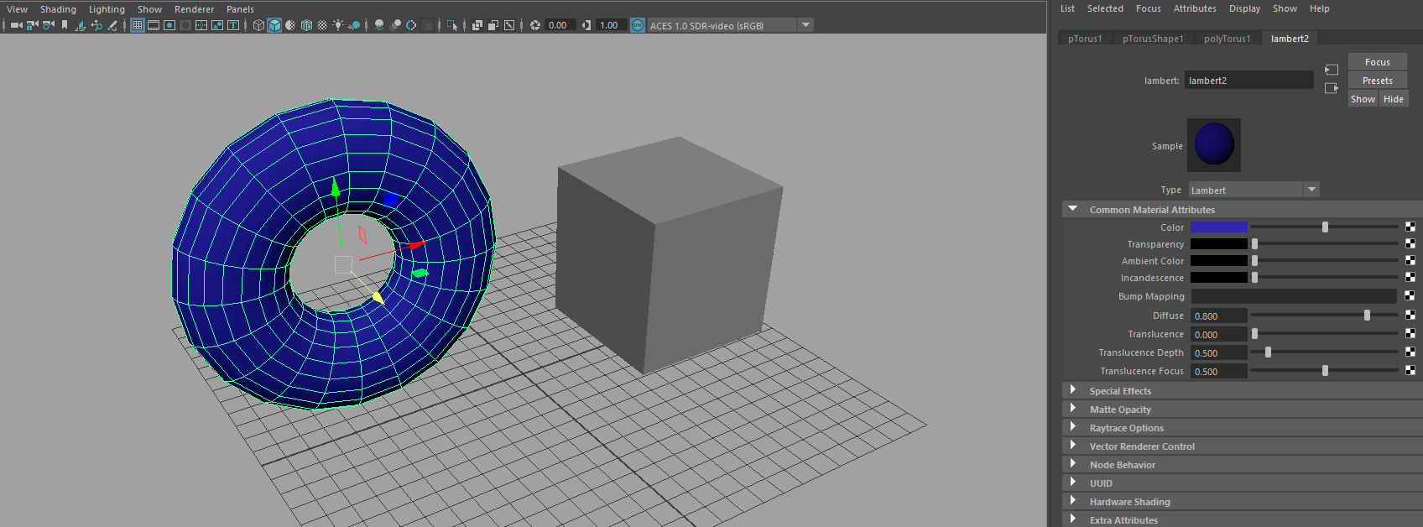Click the Wireframe cube icon
Screen dimensions: 1423x527
click(x=258, y=25)
